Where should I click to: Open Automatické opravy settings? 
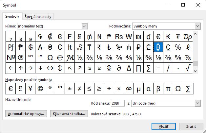pos(26,114)
